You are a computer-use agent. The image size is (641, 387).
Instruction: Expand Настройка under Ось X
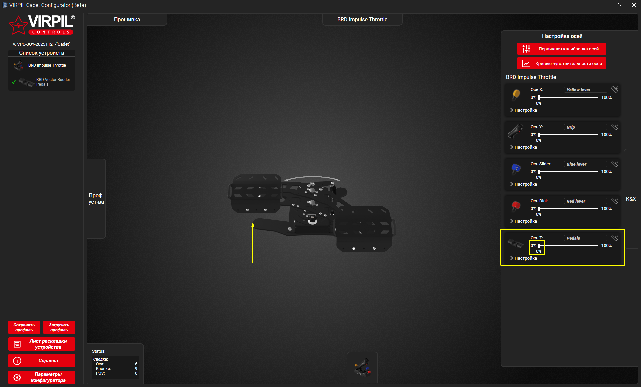pyautogui.click(x=524, y=110)
